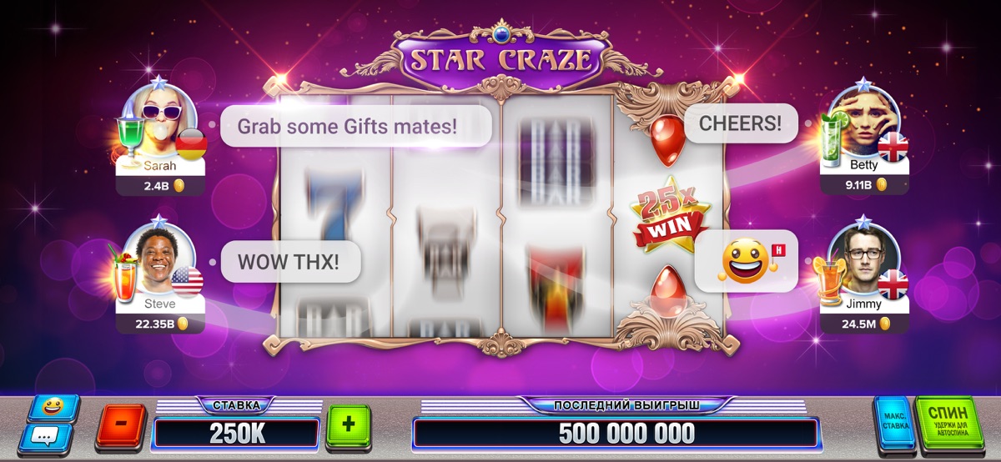Tap the laughing emoji chat bubble

pos(746,261)
